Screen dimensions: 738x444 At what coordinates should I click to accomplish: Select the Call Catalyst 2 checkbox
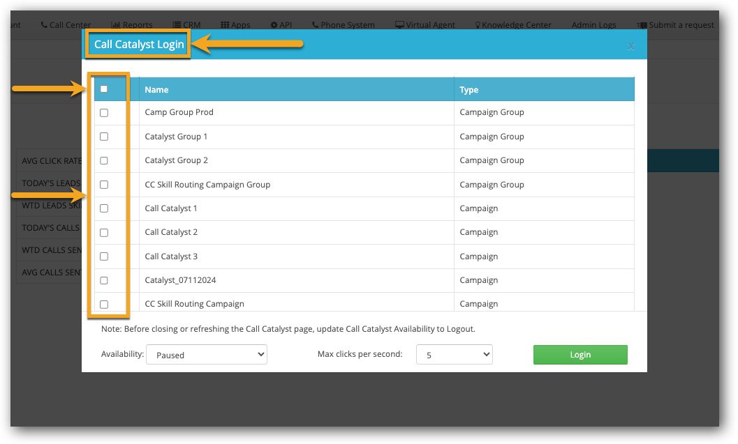pyautogui.click(x=104, y=233)
